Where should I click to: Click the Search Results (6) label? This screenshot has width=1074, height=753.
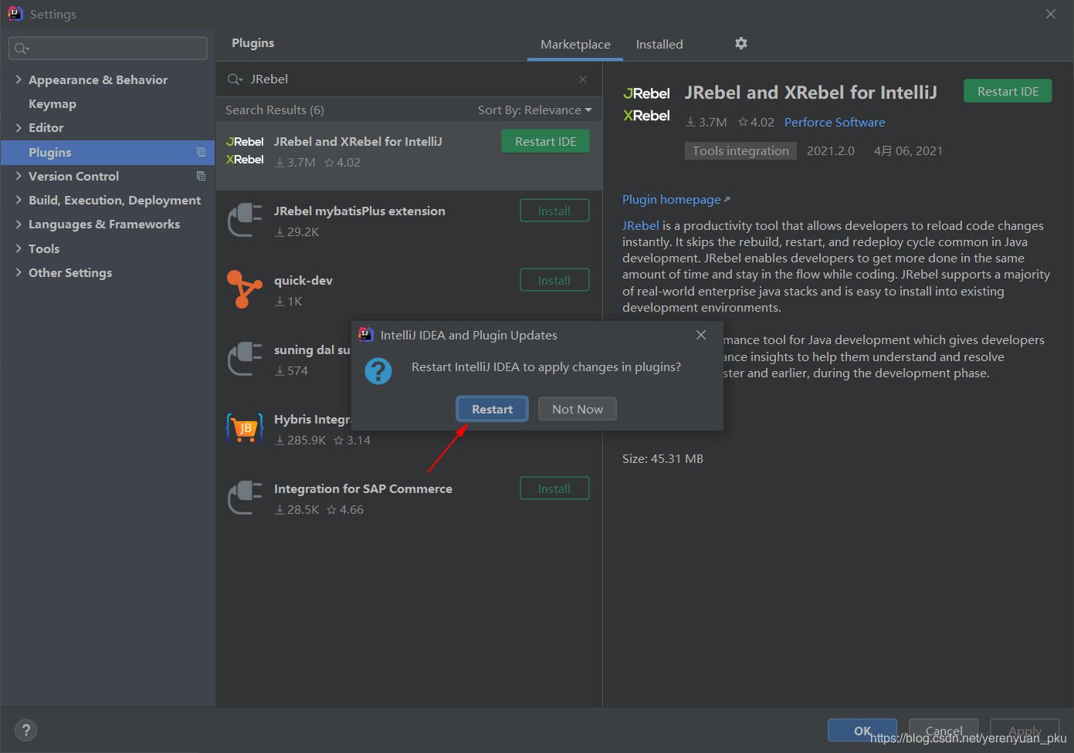point(275,110)
